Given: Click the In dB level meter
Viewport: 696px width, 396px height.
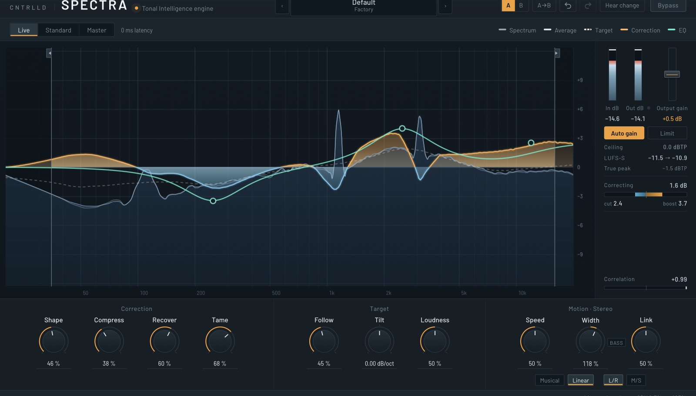Looking at the screenshot, I should [612, 74].
